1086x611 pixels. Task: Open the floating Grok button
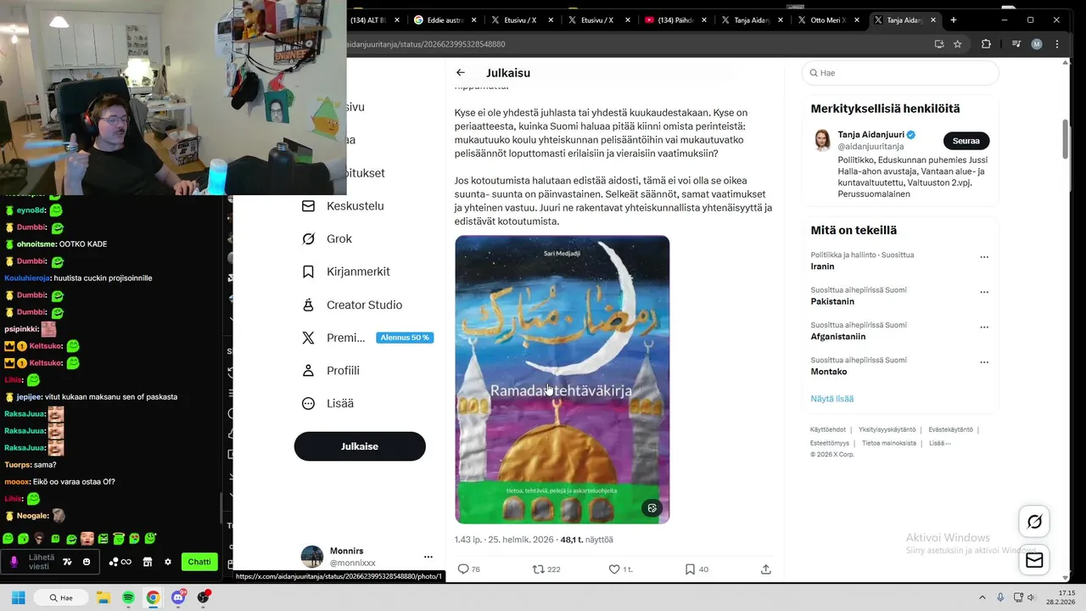[x=1034, y=522]
